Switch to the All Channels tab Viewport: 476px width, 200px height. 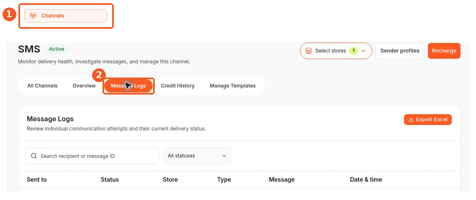pyautogui.click(x=42, y=86)
